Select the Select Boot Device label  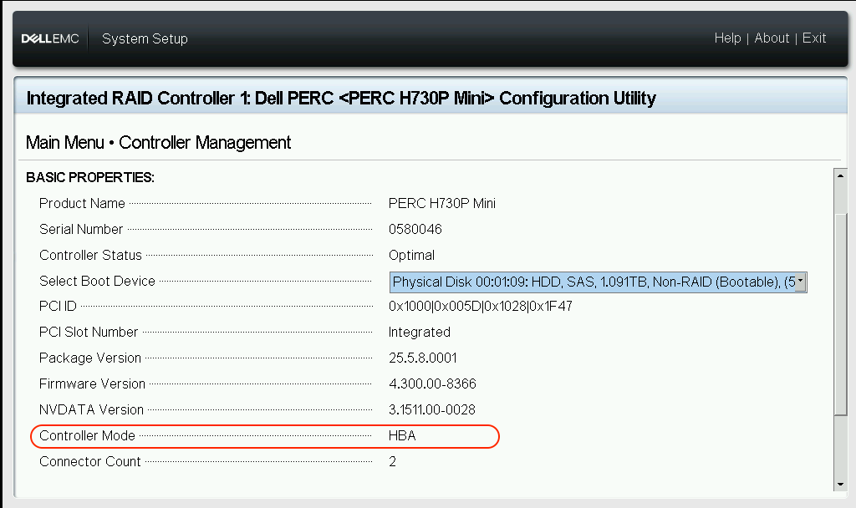(x=97, y=281)
